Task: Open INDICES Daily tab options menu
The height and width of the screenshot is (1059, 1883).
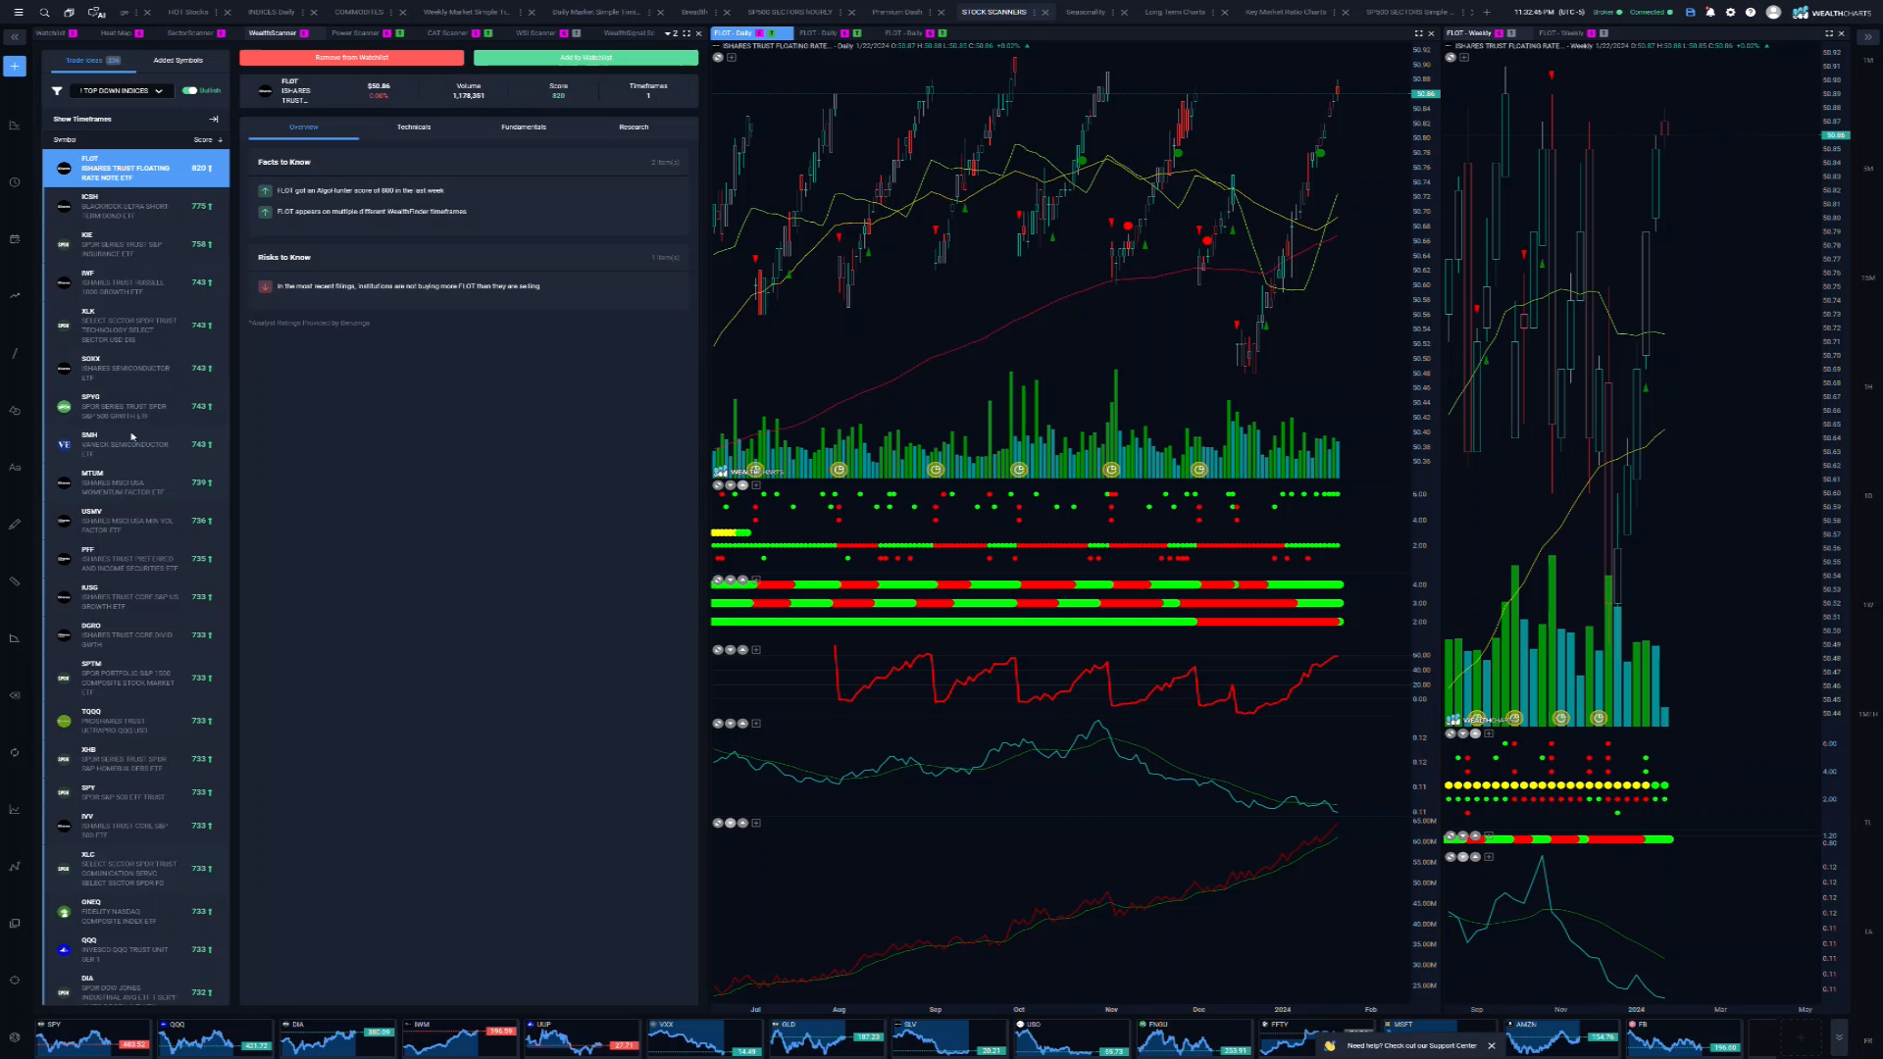Action: (302, 13)
